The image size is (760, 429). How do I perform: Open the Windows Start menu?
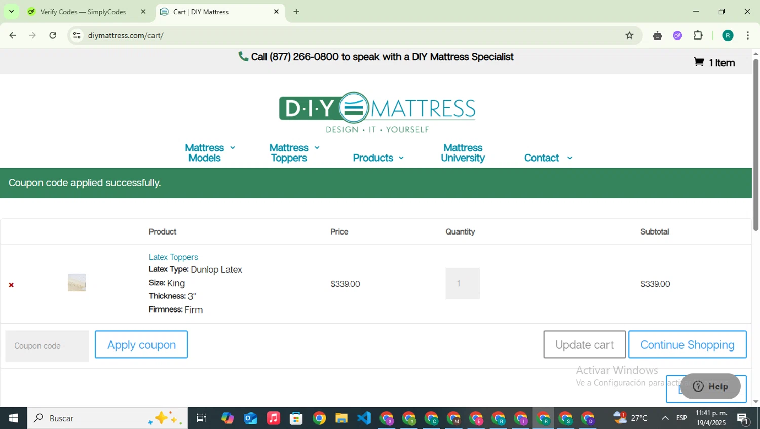pyautogui.click(x=14, y=418)
